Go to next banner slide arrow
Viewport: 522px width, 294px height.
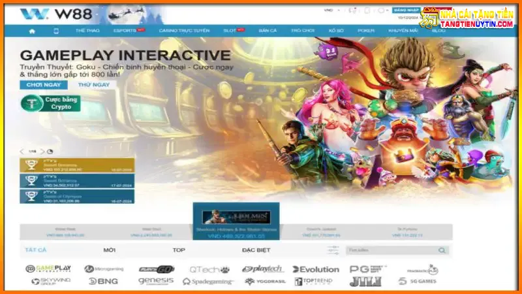click(x=42, y=152)
